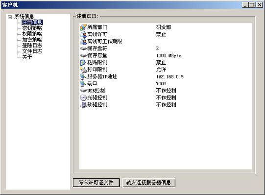Screen dimensions: 265x195
Task: Click the 禁止 value for 离线许可
Action: coord(161,34)
